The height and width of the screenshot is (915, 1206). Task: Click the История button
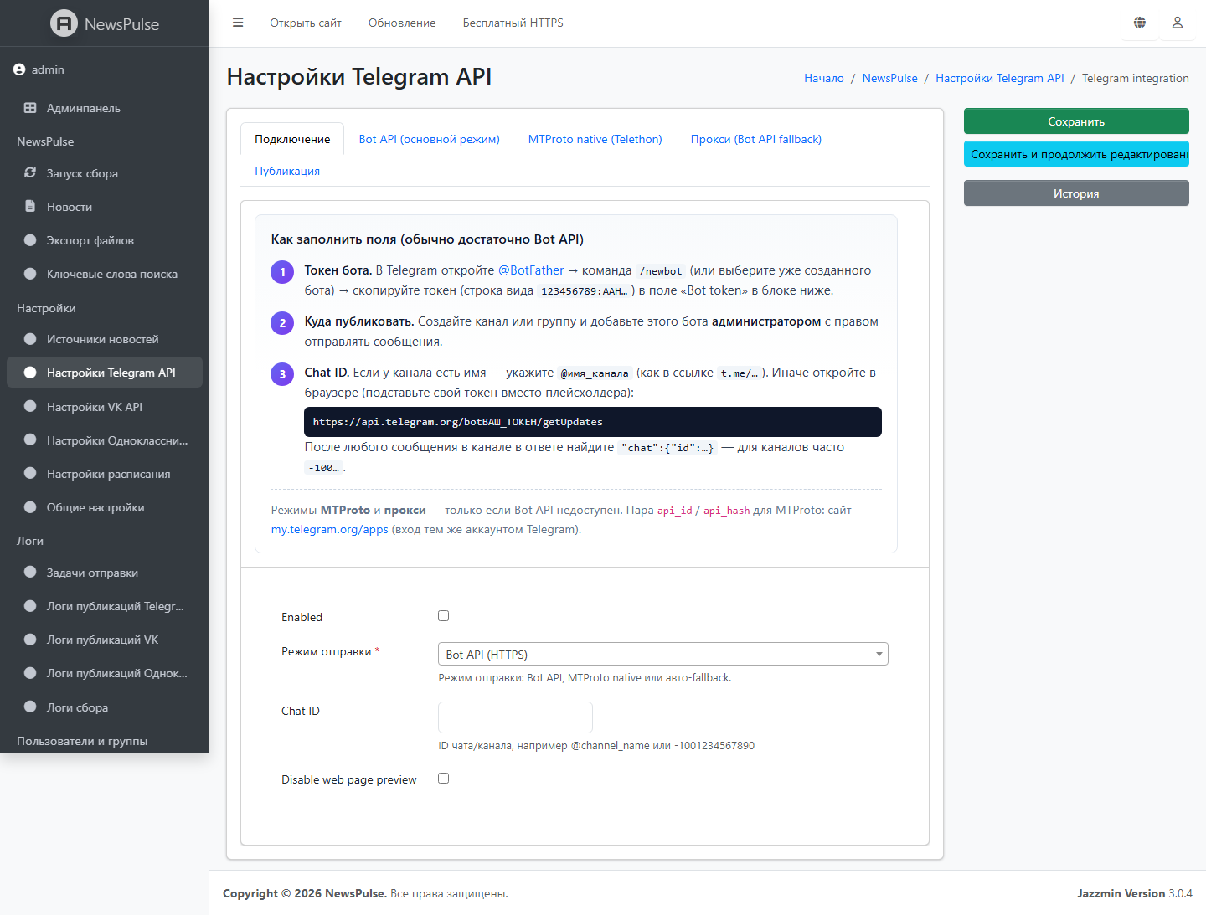coord(1076,193)
